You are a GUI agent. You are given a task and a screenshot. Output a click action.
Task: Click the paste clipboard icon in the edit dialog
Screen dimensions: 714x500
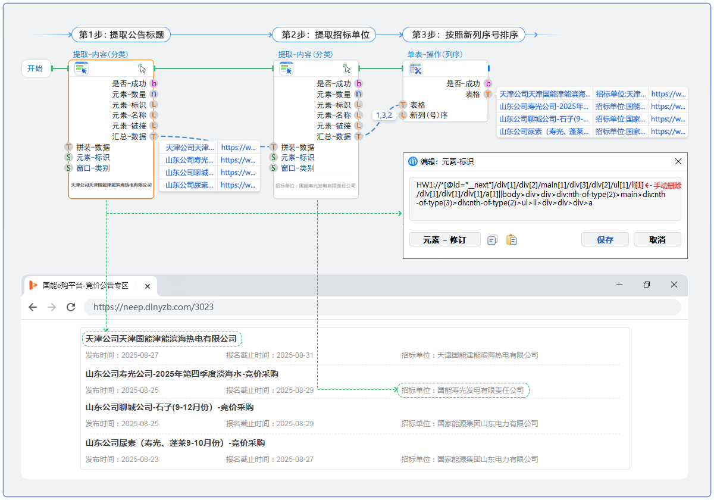pyautogui.click(x=512, y=240)
